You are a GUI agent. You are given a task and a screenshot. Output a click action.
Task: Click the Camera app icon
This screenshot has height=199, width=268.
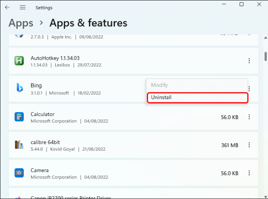tap(19, 173)
